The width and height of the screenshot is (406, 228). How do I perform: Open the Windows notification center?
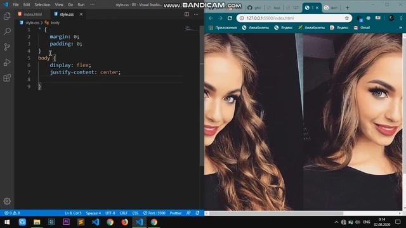pyautogui.click(x=398, y=222)
